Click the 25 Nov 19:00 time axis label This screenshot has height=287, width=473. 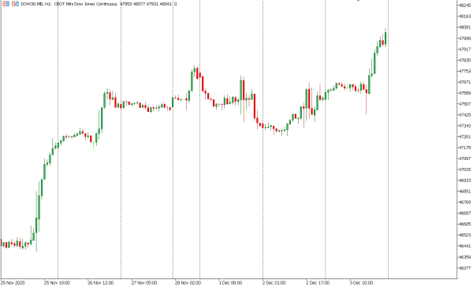tap(57, 283)
